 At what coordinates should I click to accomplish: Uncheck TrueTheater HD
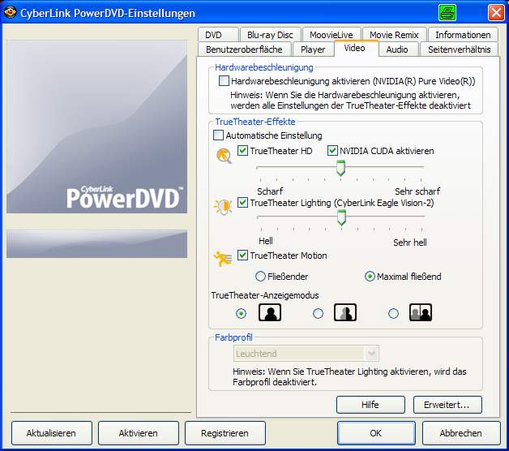coord(242,150)
